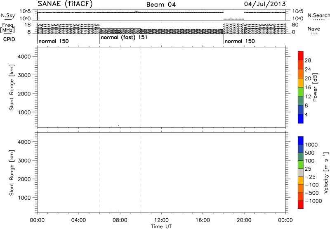Click the Time UT axis title

click(161, 227)
